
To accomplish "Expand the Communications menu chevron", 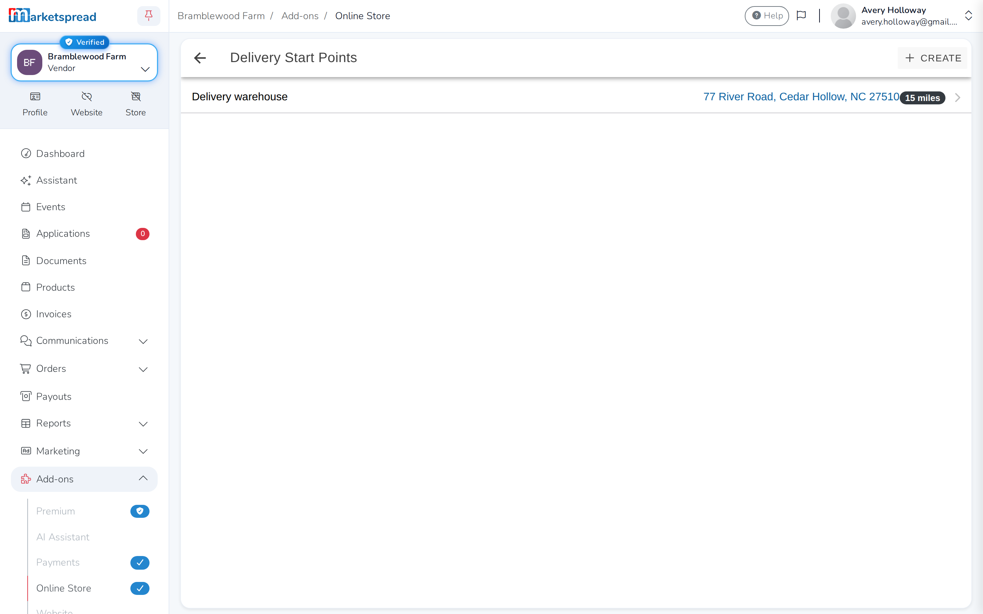I will pos(143,341).
